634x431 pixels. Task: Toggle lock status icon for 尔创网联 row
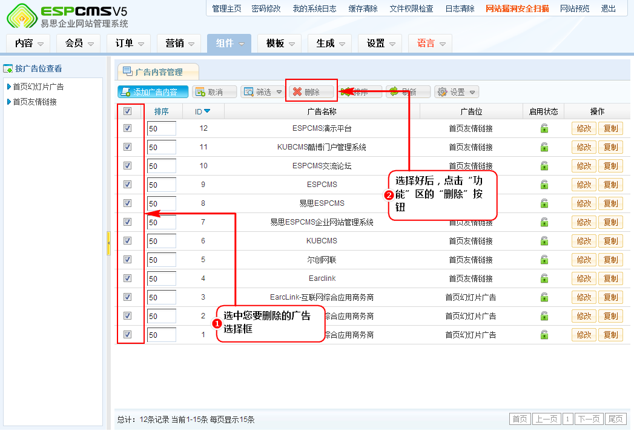pos(544,260)
